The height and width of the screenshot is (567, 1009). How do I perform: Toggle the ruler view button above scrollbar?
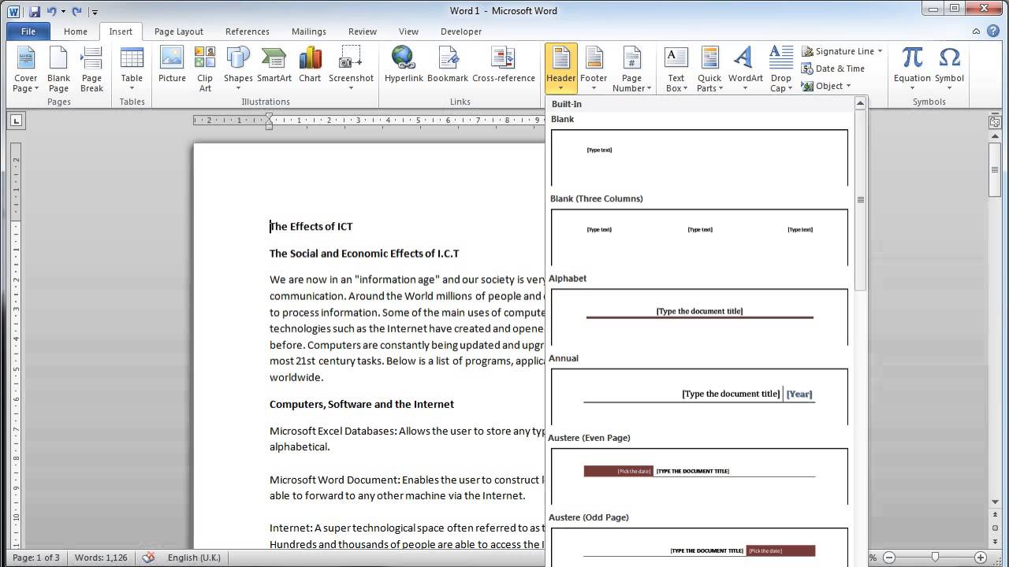pyautogui.click(x=996, y=121)
